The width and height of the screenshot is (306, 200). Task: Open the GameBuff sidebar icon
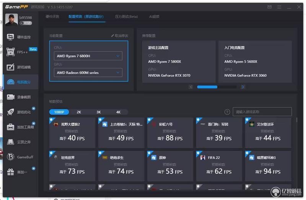point(11,157)
